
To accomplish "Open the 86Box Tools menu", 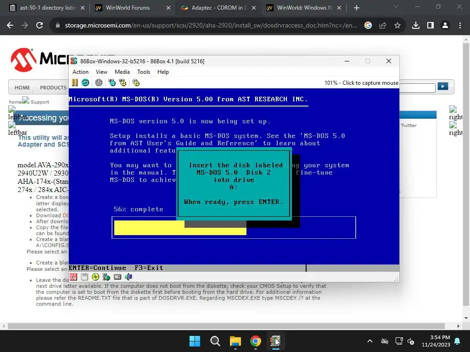I will click(144, 72).
